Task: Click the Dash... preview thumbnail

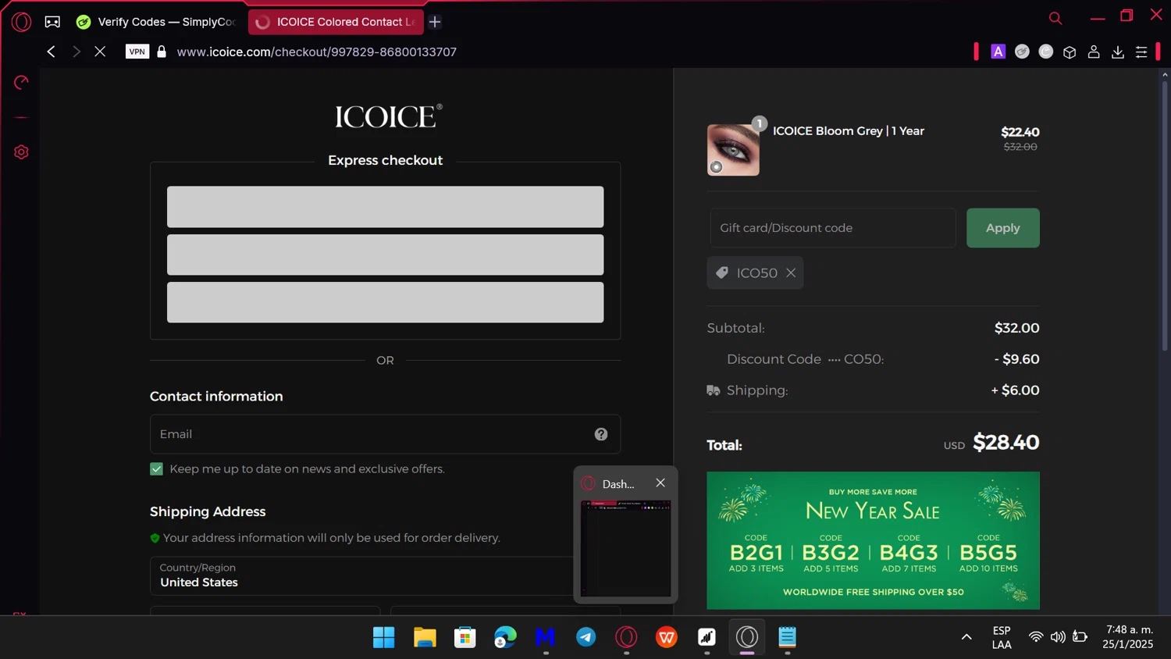Action: pos(625,549)
